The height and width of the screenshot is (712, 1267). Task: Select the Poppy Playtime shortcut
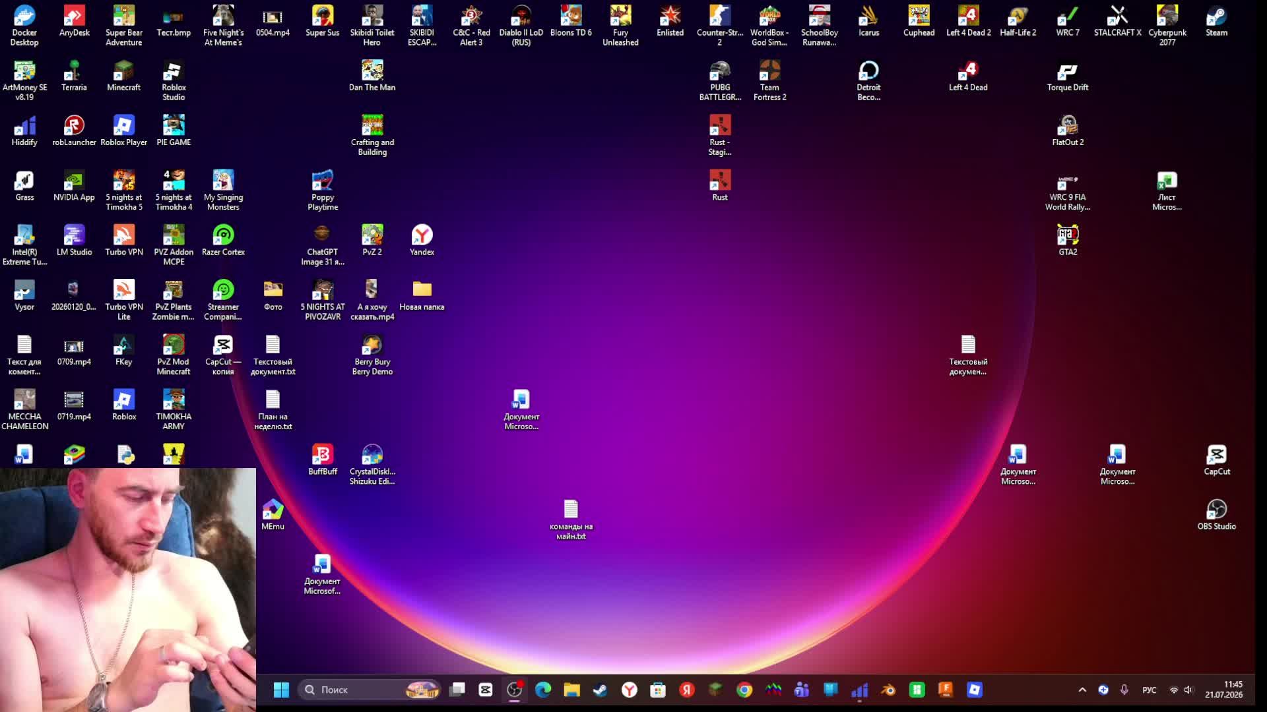pos(323,190)
